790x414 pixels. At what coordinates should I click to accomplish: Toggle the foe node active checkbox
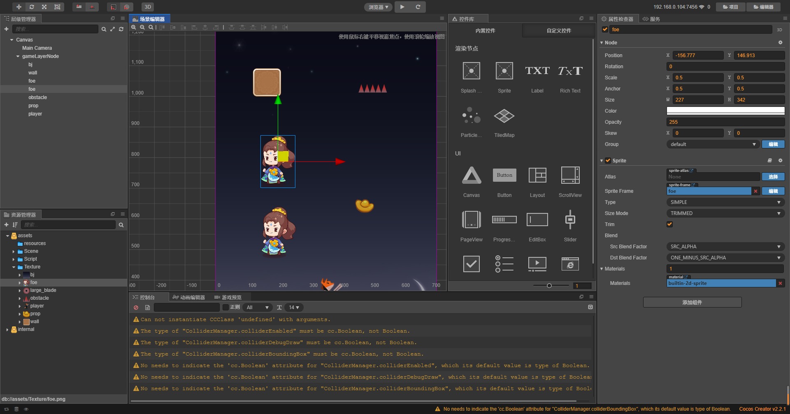coord(605,30)
